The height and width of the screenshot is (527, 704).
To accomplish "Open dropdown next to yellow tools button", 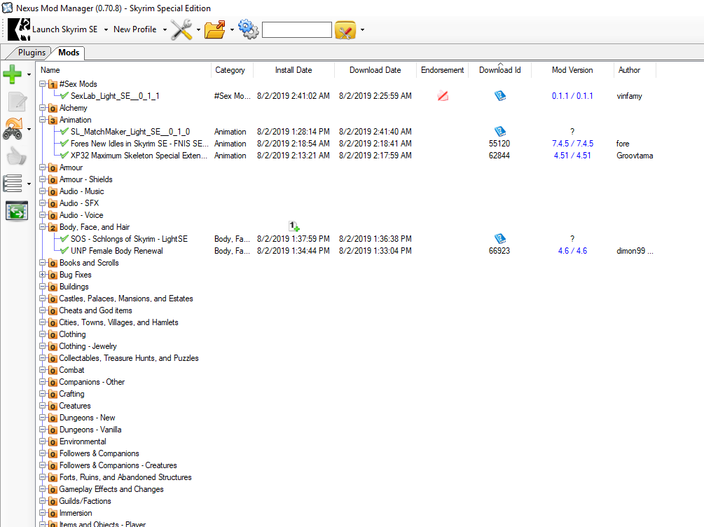I will [x=362, y=29].
